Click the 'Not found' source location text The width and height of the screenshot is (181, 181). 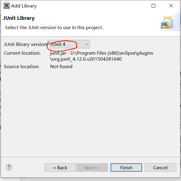coord(61,67)
